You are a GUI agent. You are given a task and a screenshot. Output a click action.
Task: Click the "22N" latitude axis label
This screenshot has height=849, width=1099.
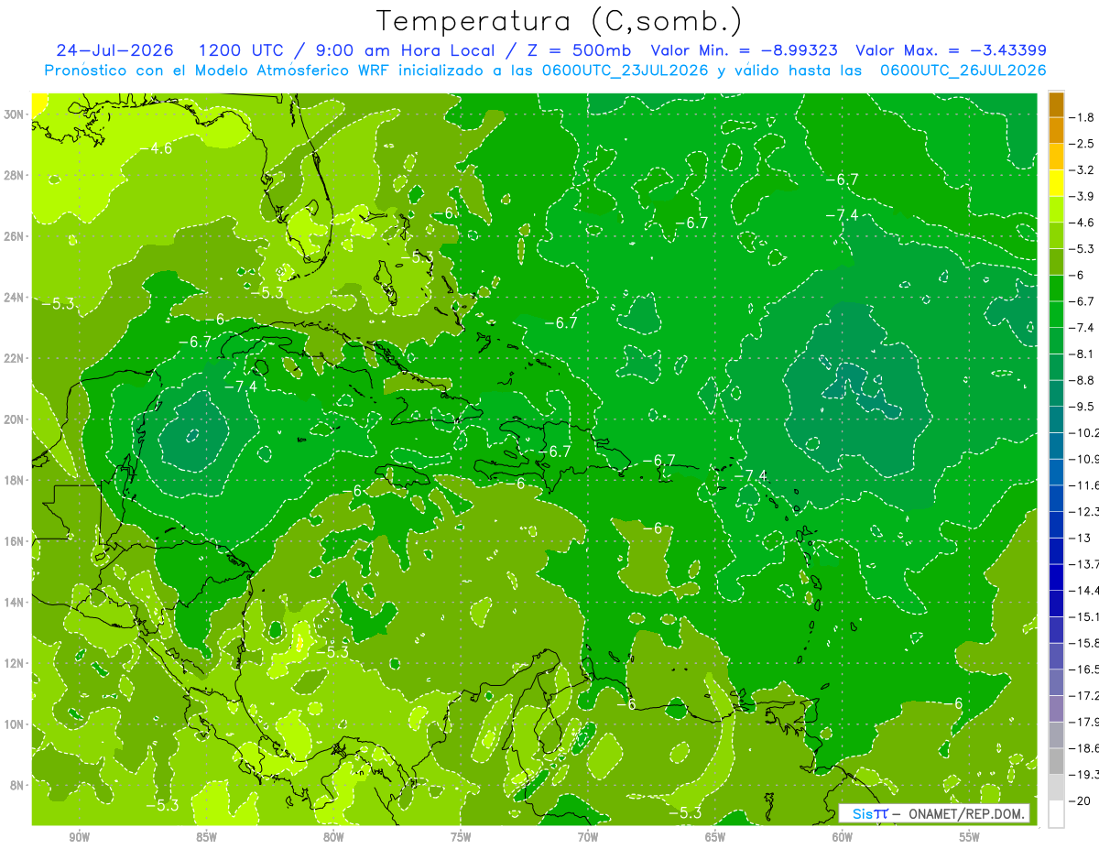pyautogui.click(x=16, y=358)
